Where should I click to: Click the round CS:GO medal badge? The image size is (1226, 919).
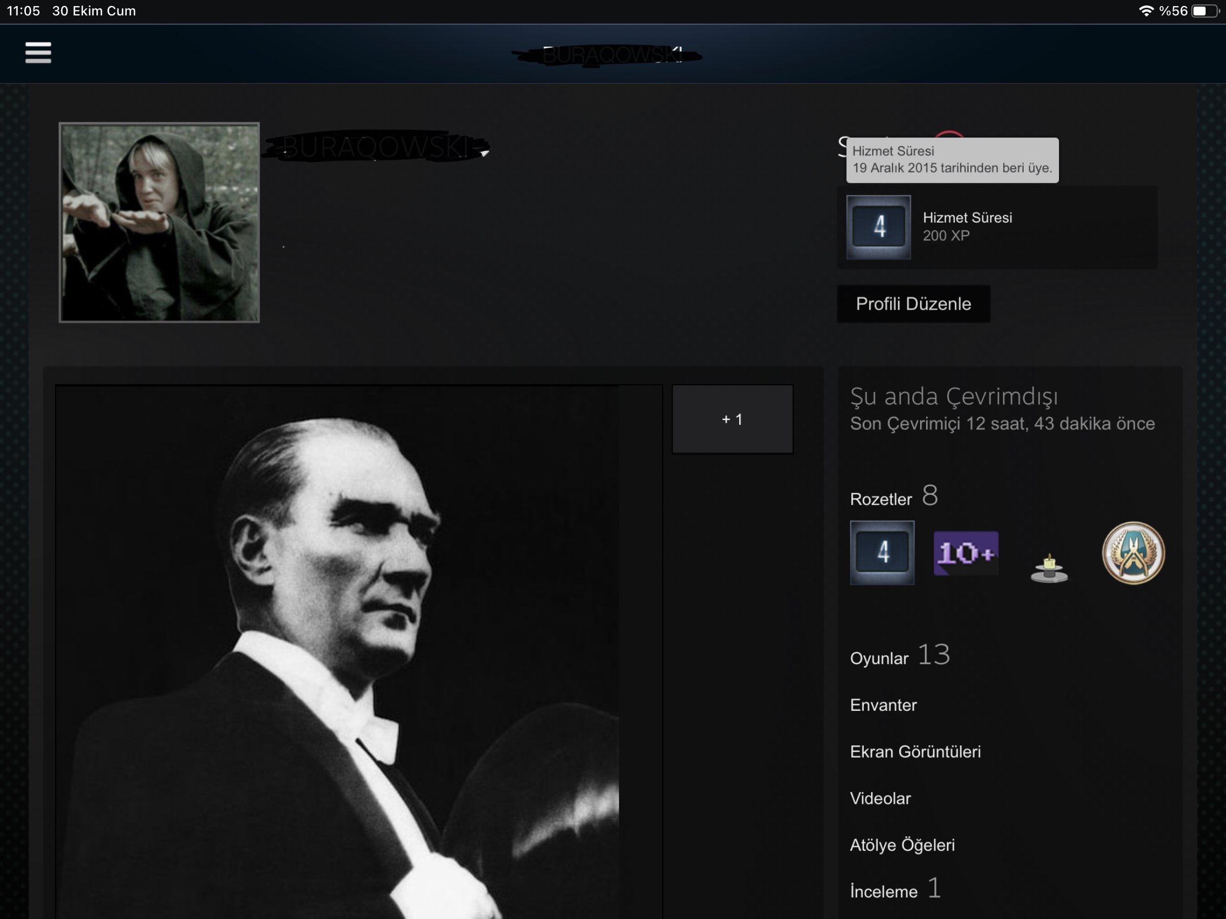point(1133,553)
